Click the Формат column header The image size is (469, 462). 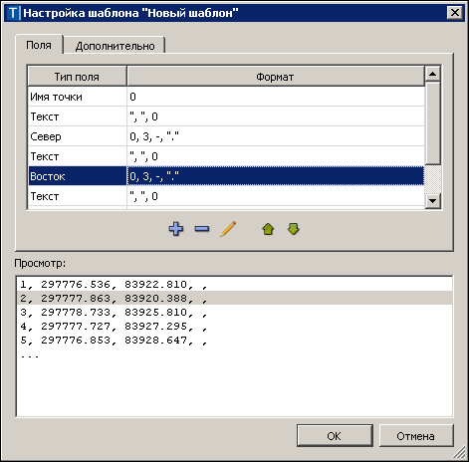(x=276, y=77)
